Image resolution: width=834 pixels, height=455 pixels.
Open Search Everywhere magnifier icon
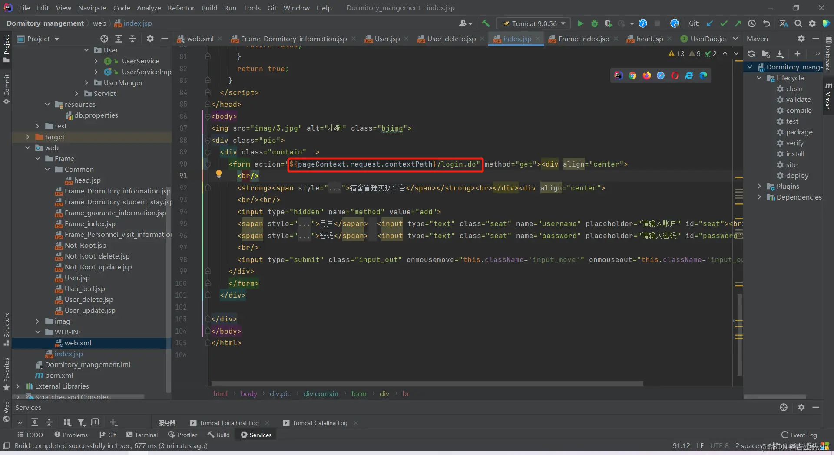tap(798, 23)
